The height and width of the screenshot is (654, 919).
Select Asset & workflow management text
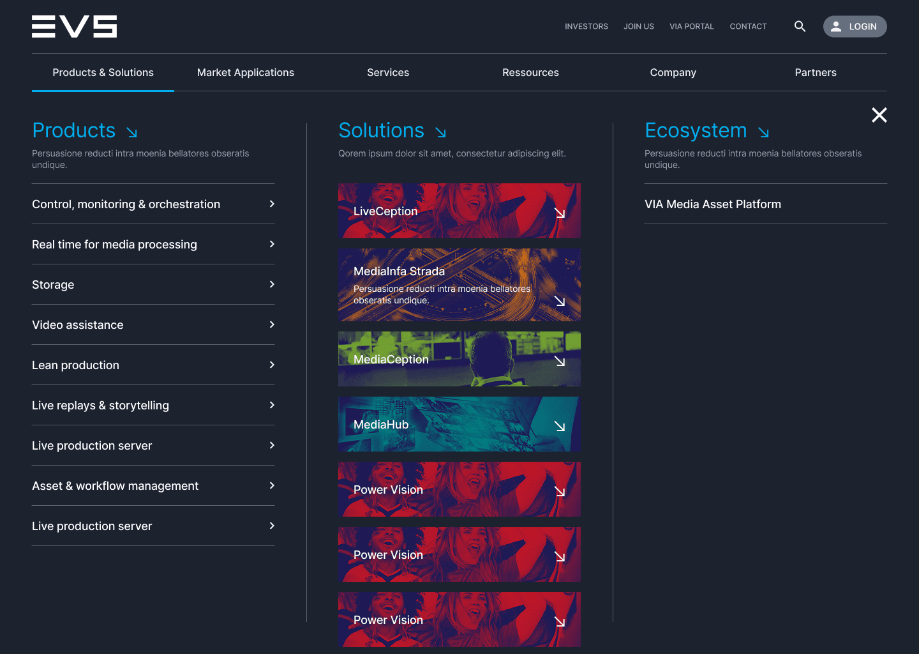(115, 485)
